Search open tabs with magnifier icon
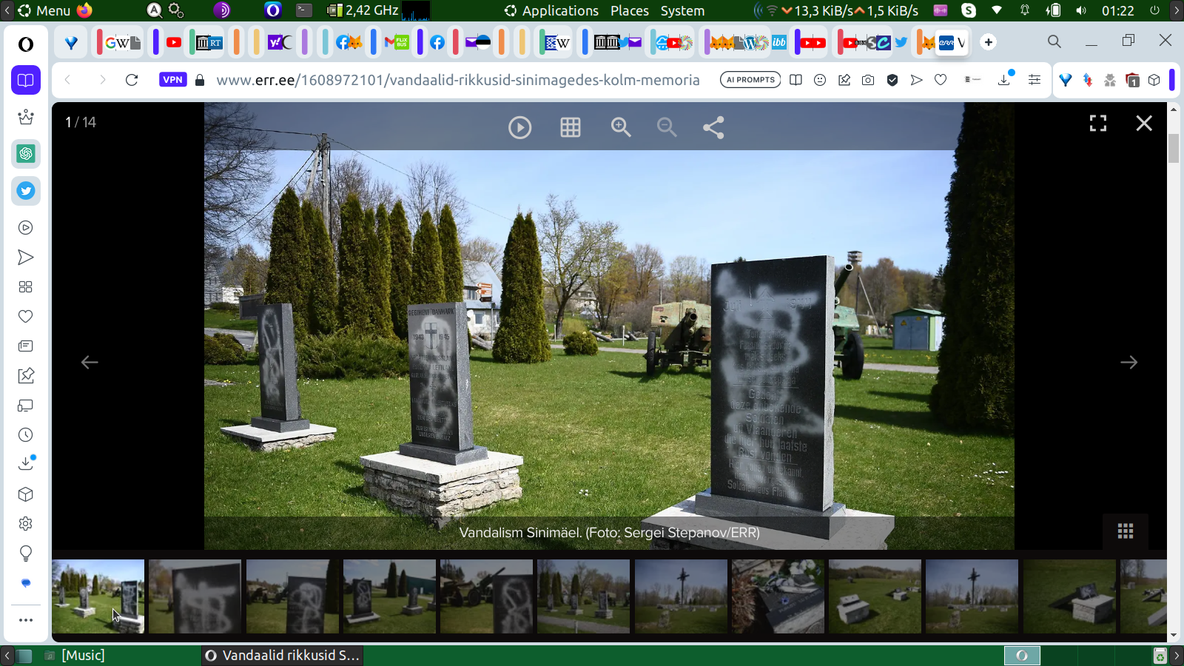The height and width of the screenshot is (666, 1184). tap(1054, 42)
